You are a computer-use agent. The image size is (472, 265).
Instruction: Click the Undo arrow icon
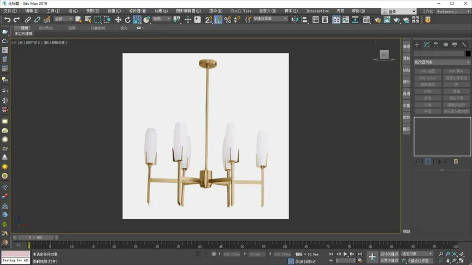(x=7, y=20)
